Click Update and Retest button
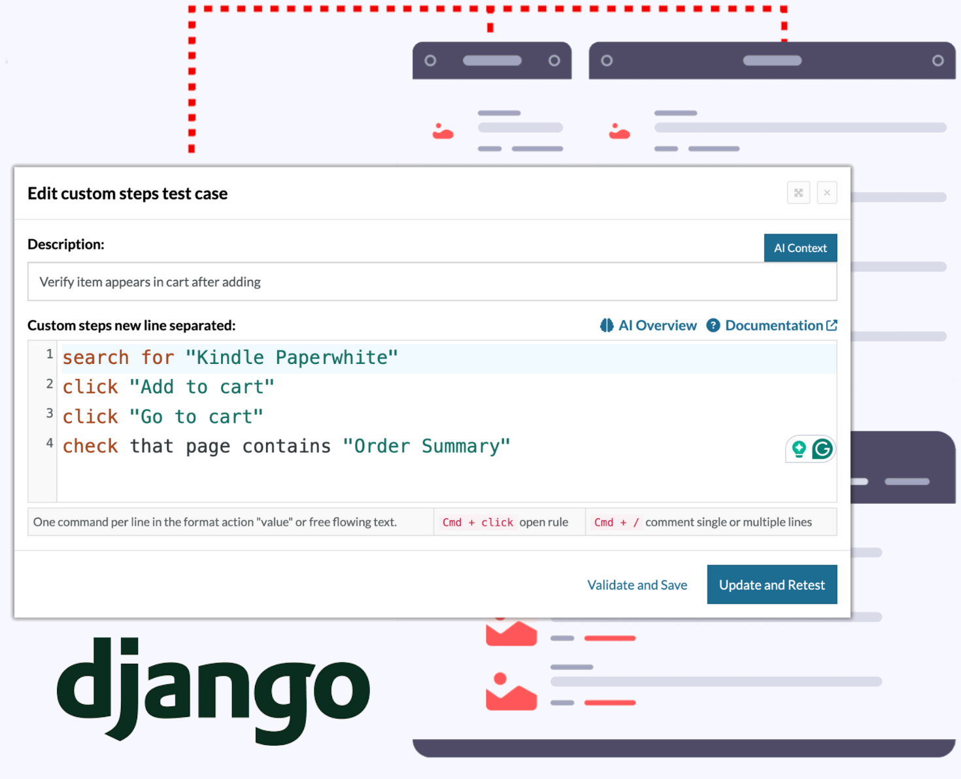 pos(772,584)
